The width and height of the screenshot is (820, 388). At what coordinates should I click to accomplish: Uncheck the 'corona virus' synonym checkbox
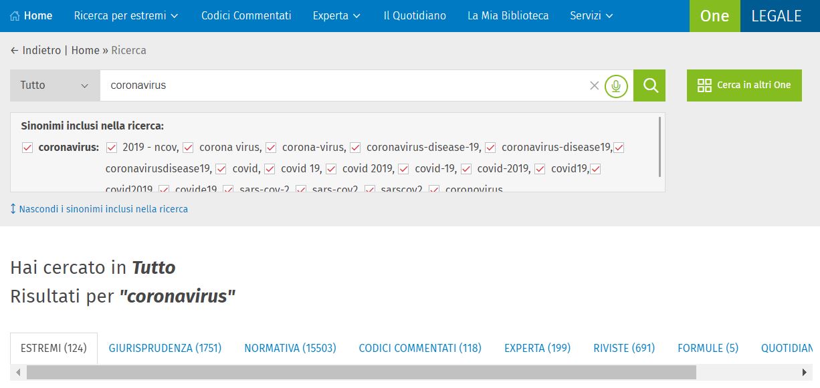click(x=188, y=148)
